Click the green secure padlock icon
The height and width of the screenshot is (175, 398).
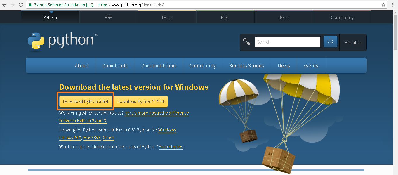coord(30,5)
